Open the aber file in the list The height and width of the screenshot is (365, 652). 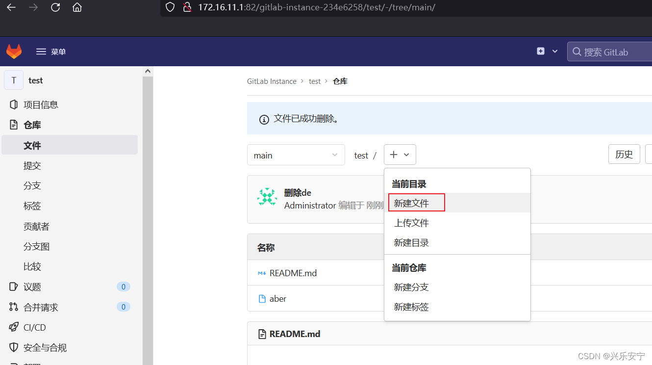click(x=278, y=298)
